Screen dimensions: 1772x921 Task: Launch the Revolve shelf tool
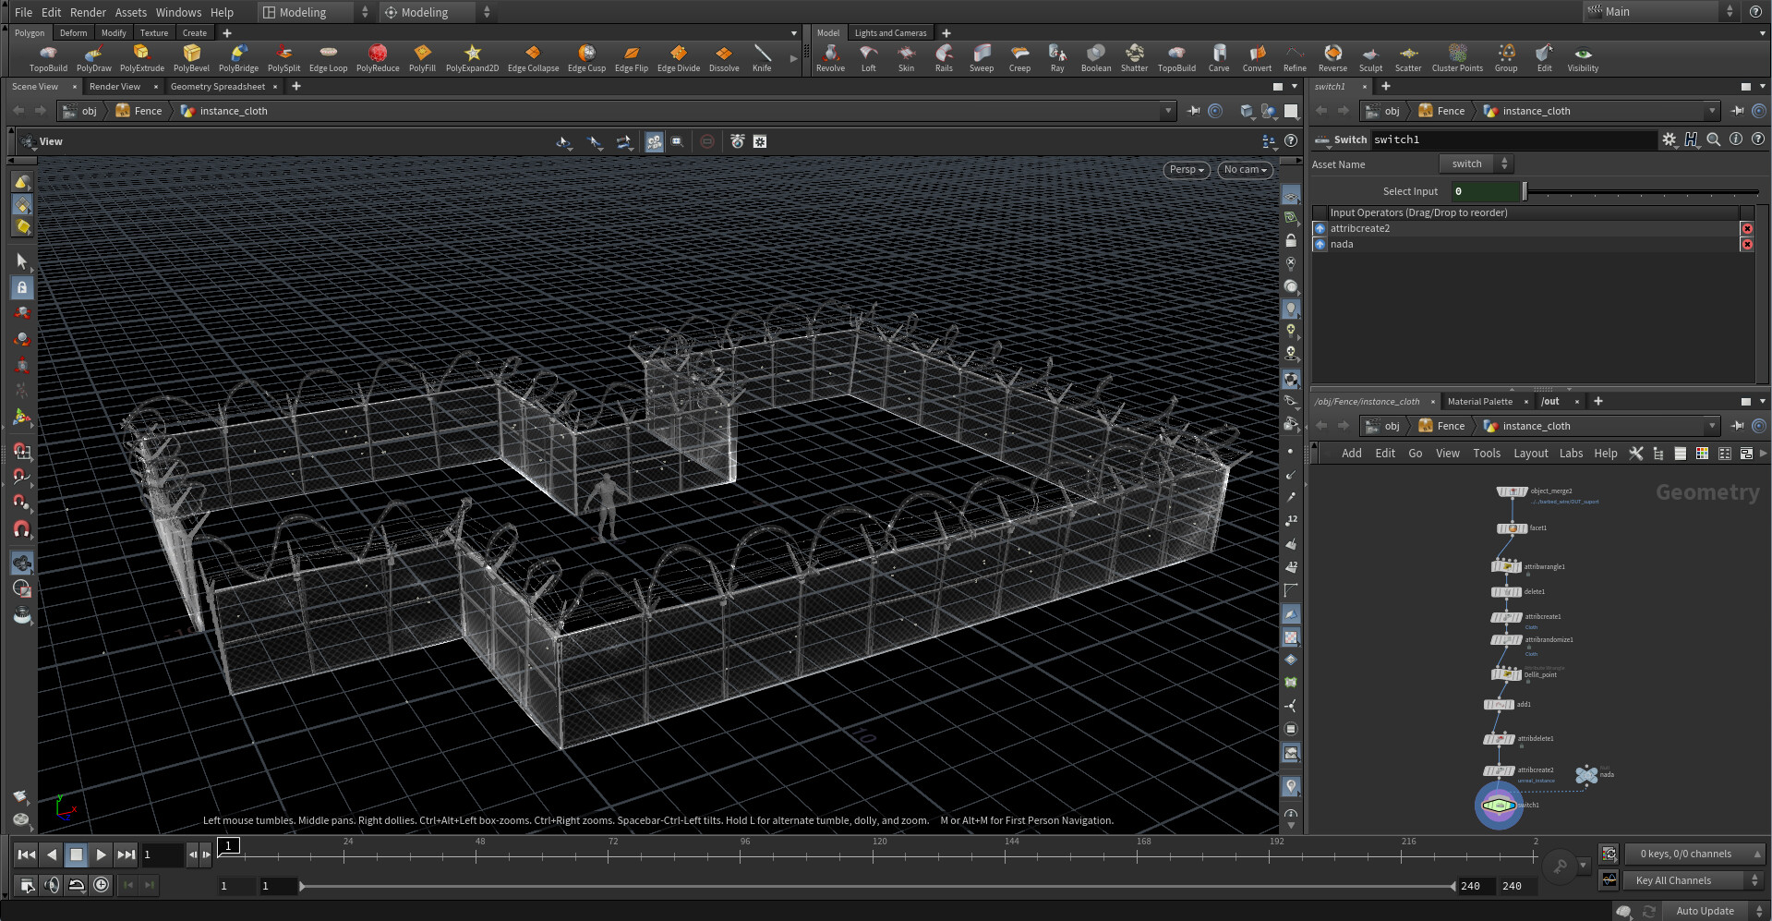coord(830,55)
